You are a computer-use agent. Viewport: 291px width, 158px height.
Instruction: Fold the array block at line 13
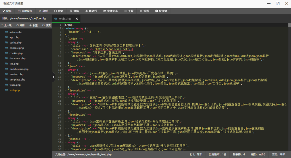click(63, 70)
